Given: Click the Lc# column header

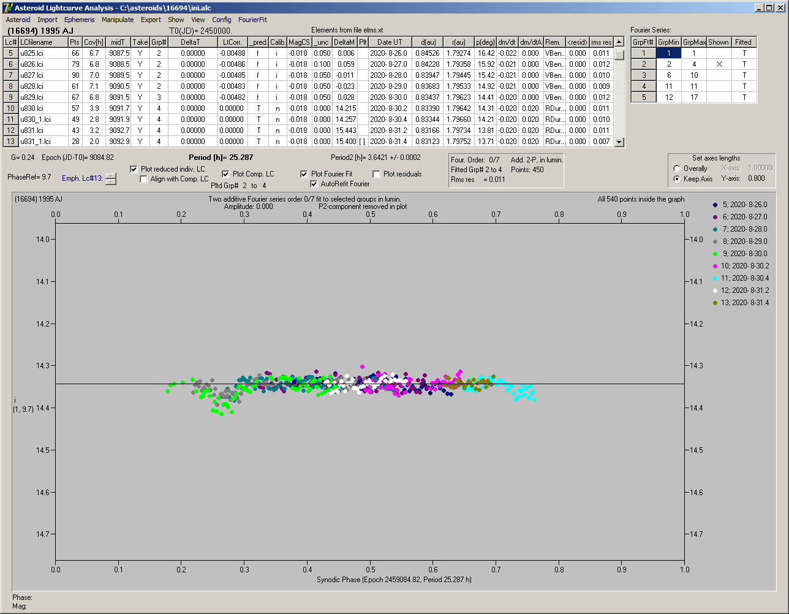Looking at the screenshot, I should click(10, 42).
